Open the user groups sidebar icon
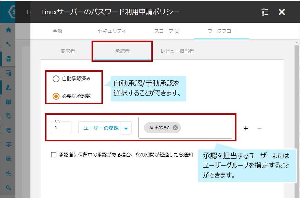This screenshot has width=300, height=198. (9, 102)
